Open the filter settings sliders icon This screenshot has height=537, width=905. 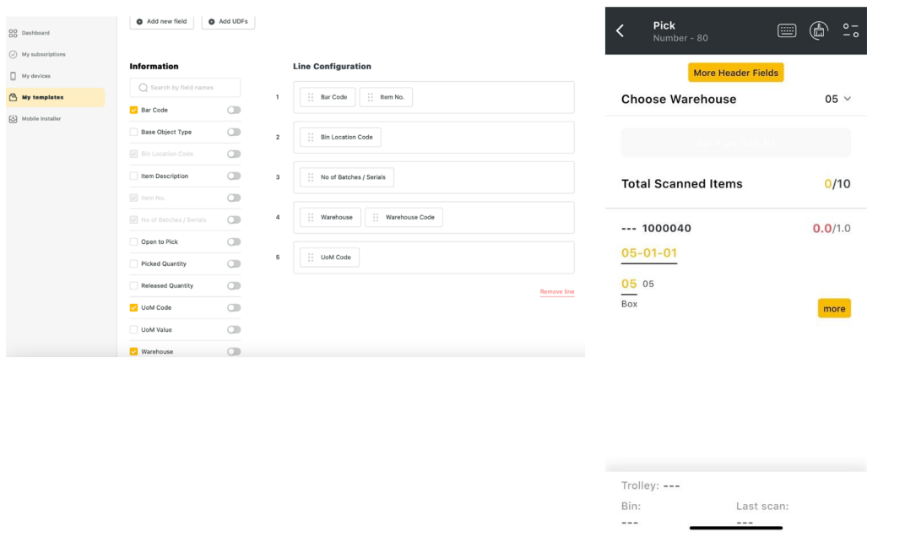click(x=851, y=31)
